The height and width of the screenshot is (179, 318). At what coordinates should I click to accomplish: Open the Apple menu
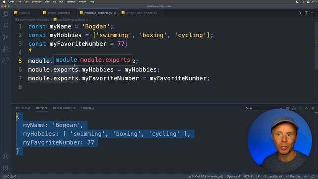4,2
